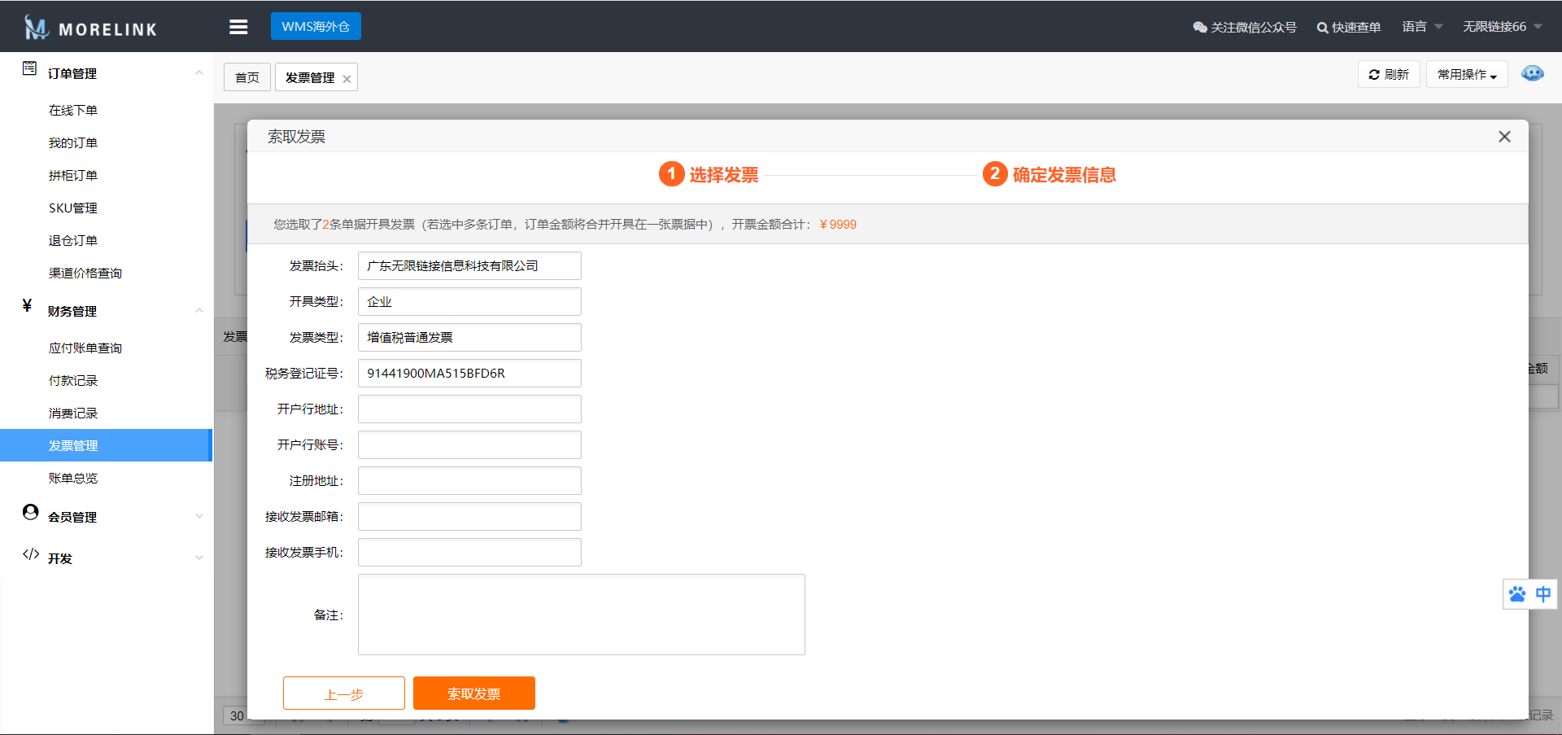Click the MORELINK logo
1562x735 pixels.
coord(90,28)
